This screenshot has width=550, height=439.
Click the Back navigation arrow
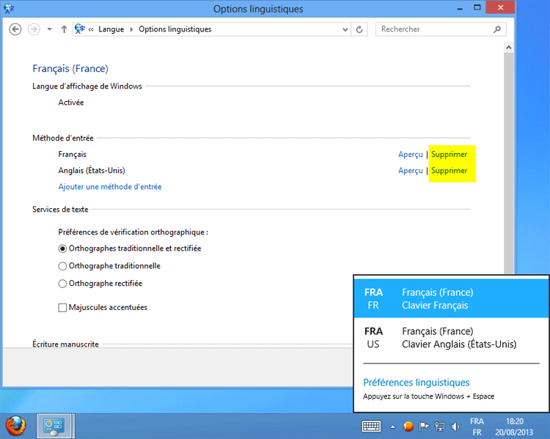tap(15, 29)
